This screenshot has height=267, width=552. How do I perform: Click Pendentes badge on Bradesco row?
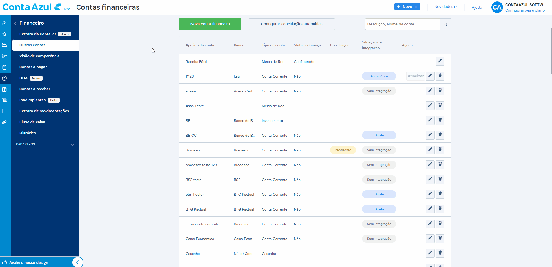pos(343,150)
